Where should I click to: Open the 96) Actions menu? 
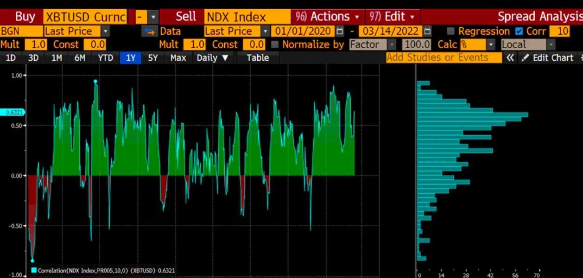point(327,17)
